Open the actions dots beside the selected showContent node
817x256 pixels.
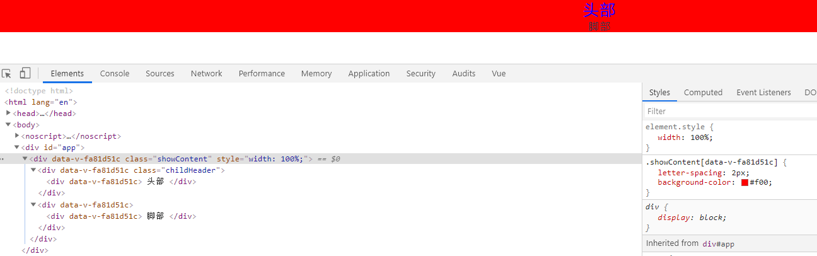[x=3, y=160]
